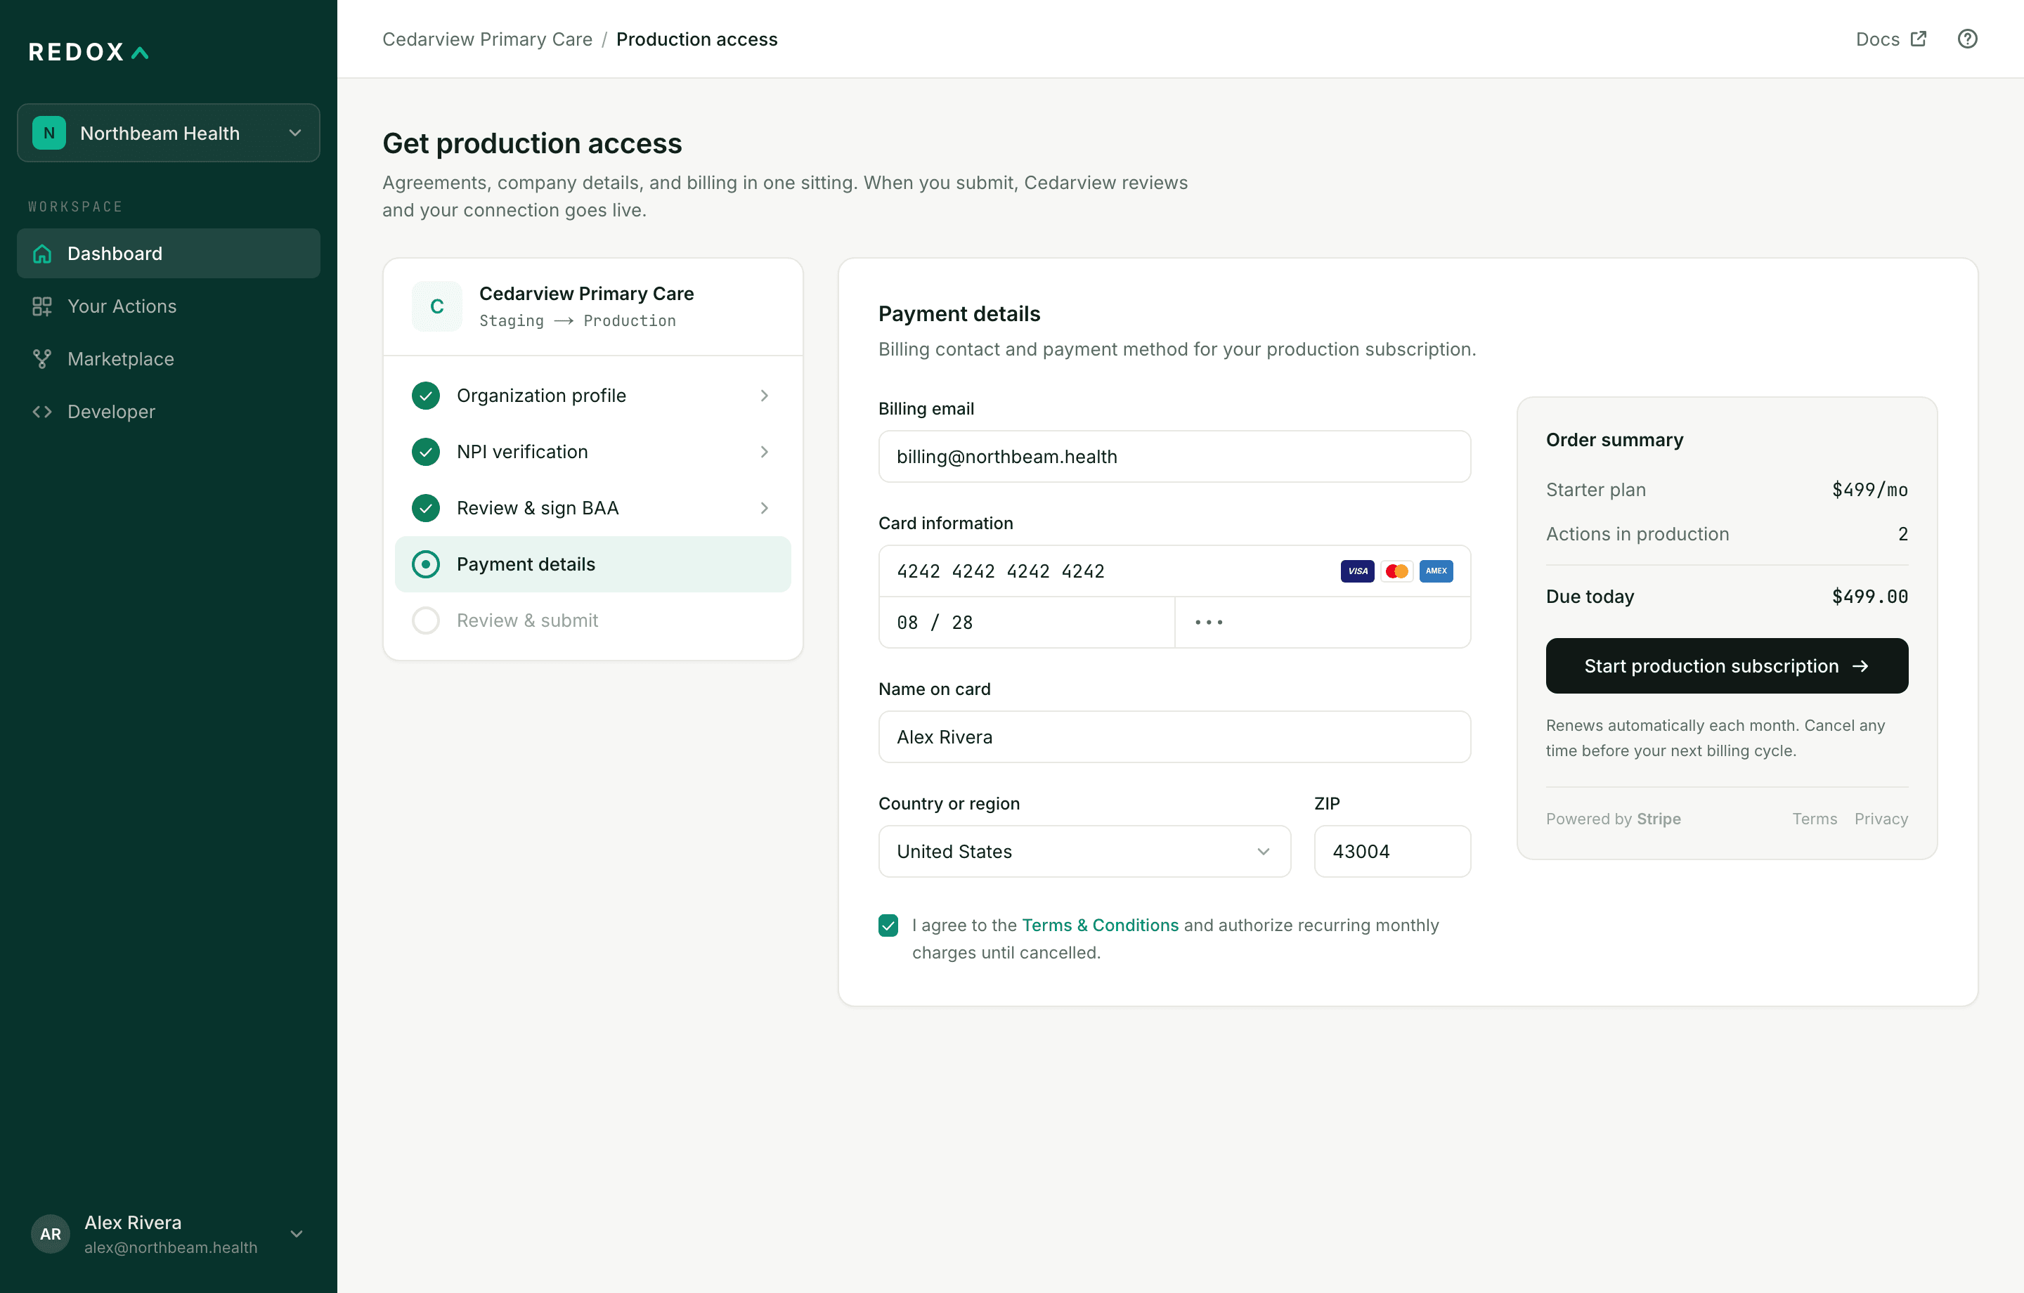The image size is (2024, 1293).
Task: Click the AR user avatar
Action: pyautogui.click(x=51, y=1233)
